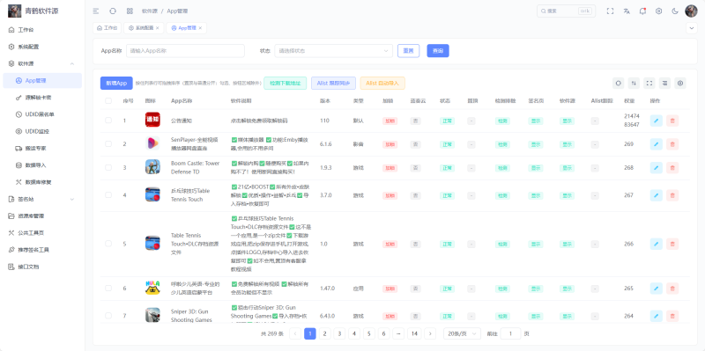Image resolution: width=705 pixels, height=351 pixels.
Task: Open table column settings gear icon
Action: [x=680, y=83]
